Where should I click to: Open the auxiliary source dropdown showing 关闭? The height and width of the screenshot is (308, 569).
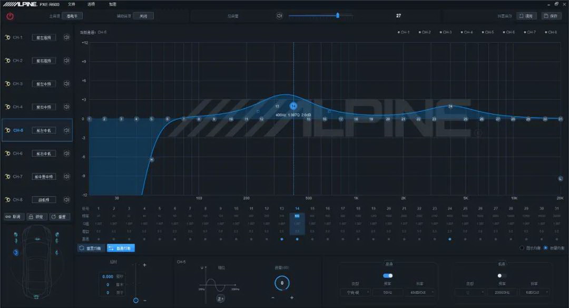143,16
